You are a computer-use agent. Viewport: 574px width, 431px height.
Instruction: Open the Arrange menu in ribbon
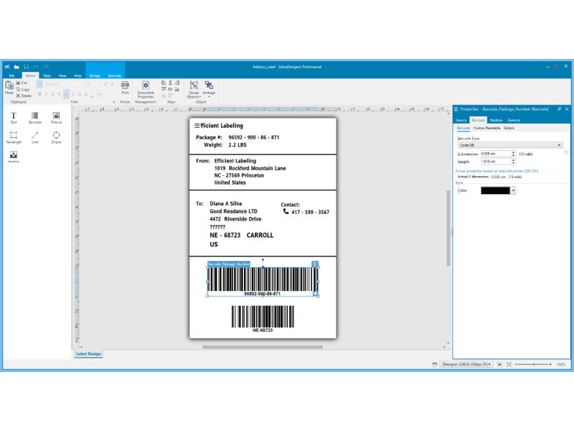pos(209,89)
